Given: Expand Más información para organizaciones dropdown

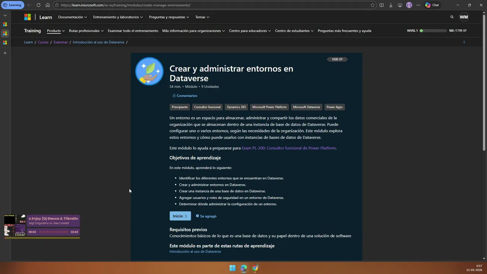Looking at the screenshot, I should pyautogui.click(x=193, y=31).
